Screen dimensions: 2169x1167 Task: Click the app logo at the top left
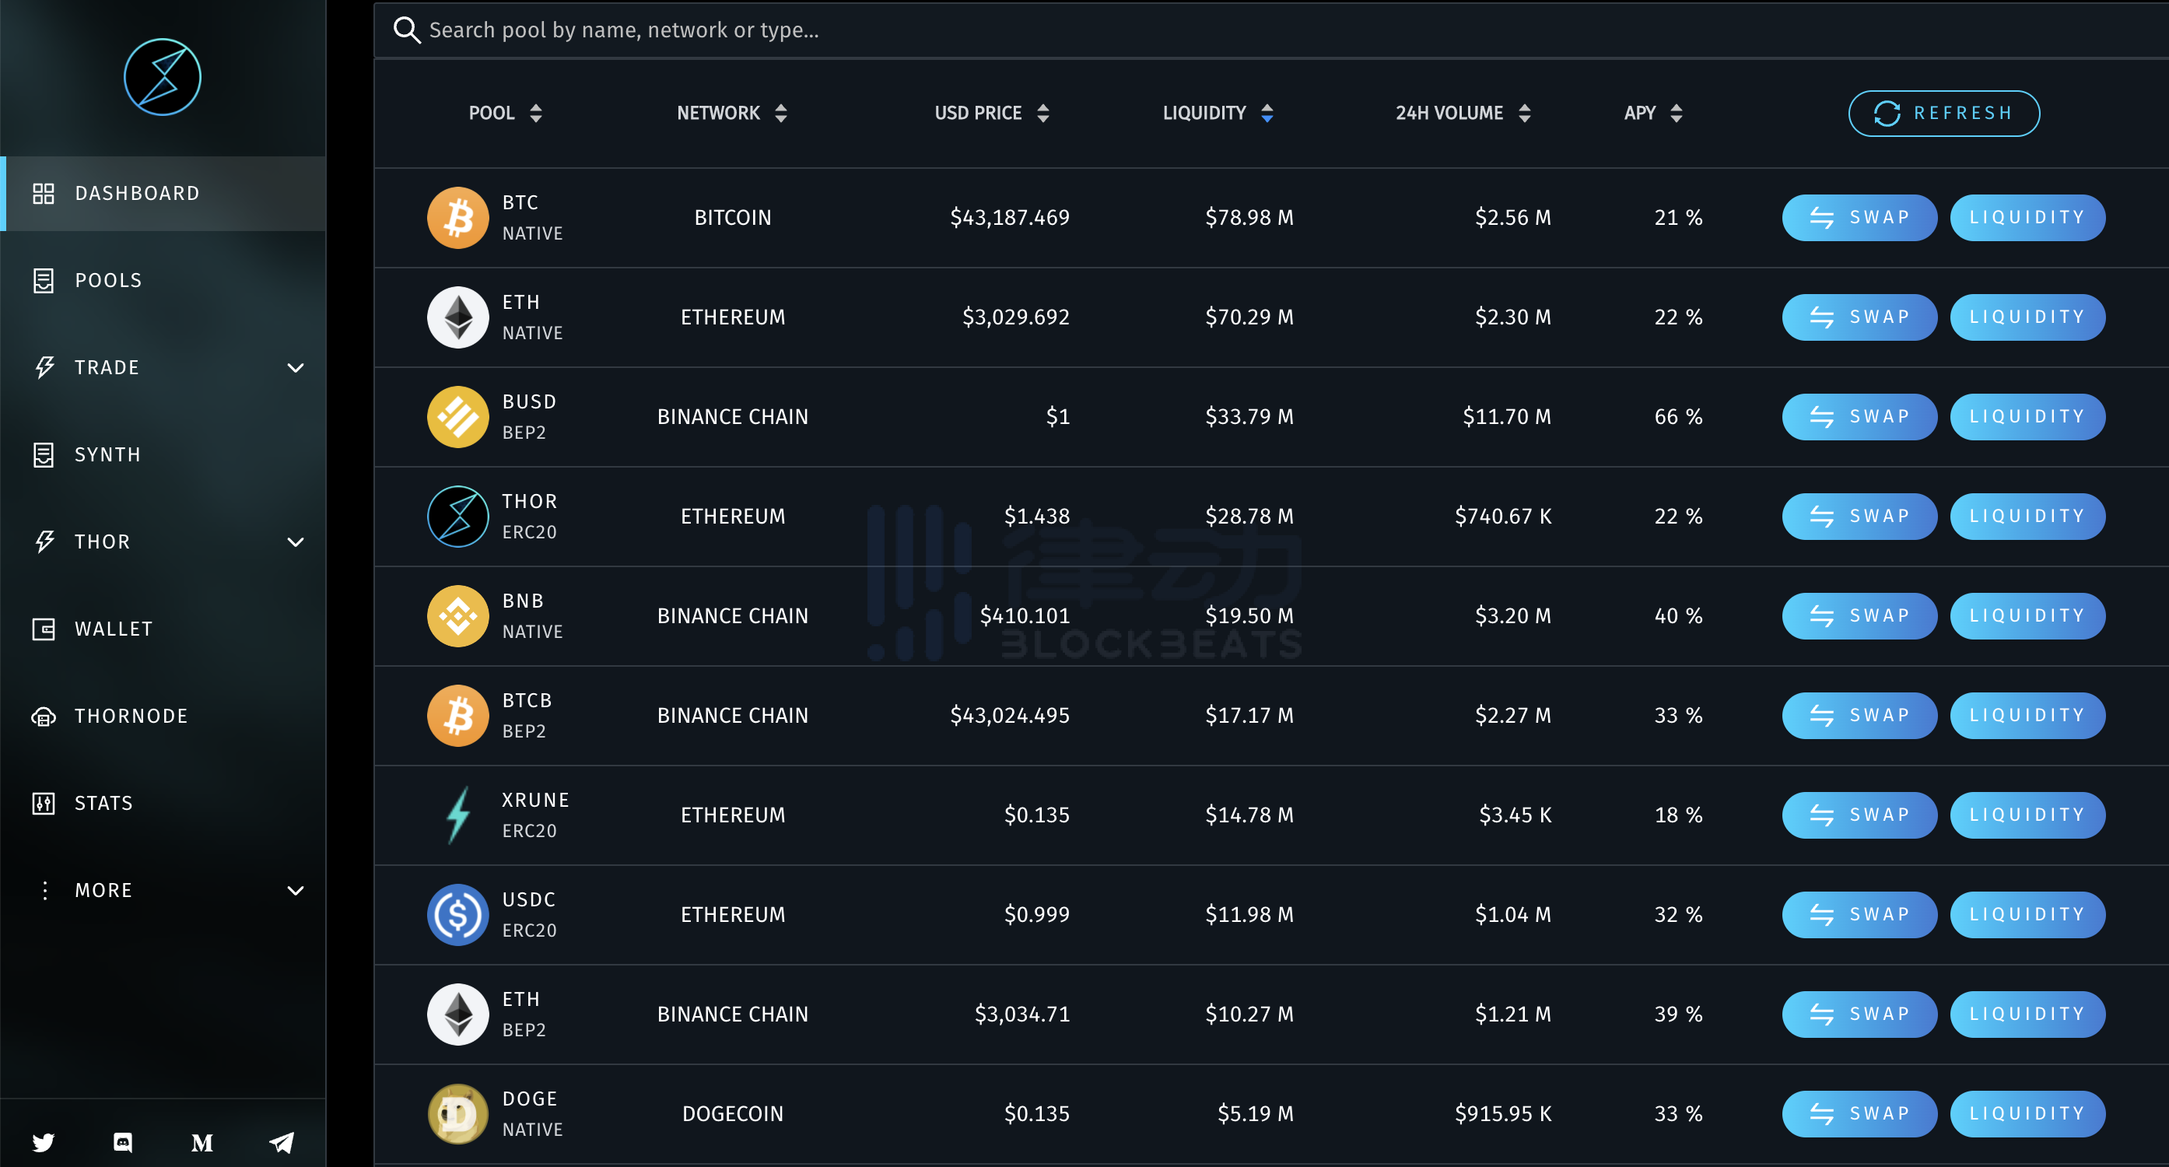(x=162, y=76)
